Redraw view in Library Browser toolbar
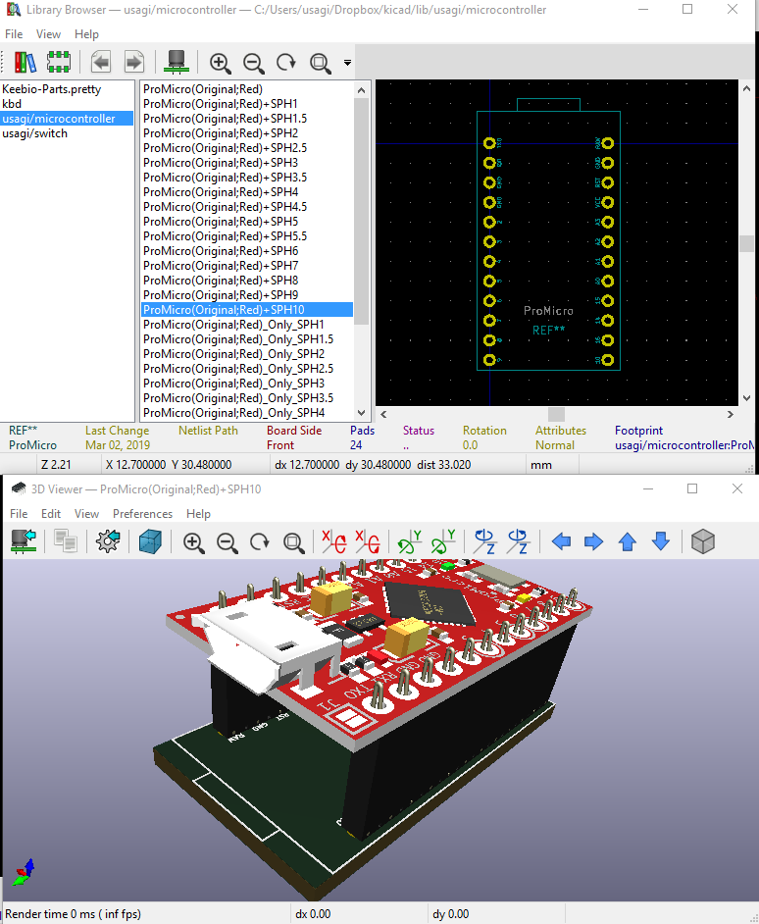 point(286,62)
